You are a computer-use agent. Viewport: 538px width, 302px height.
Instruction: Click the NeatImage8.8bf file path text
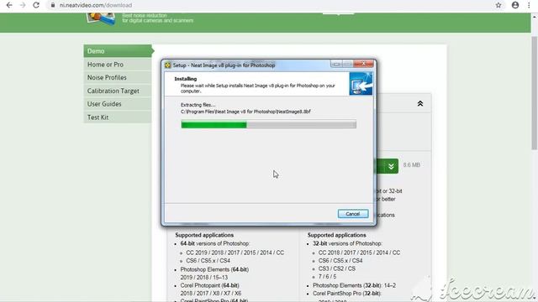click(245, 112)
